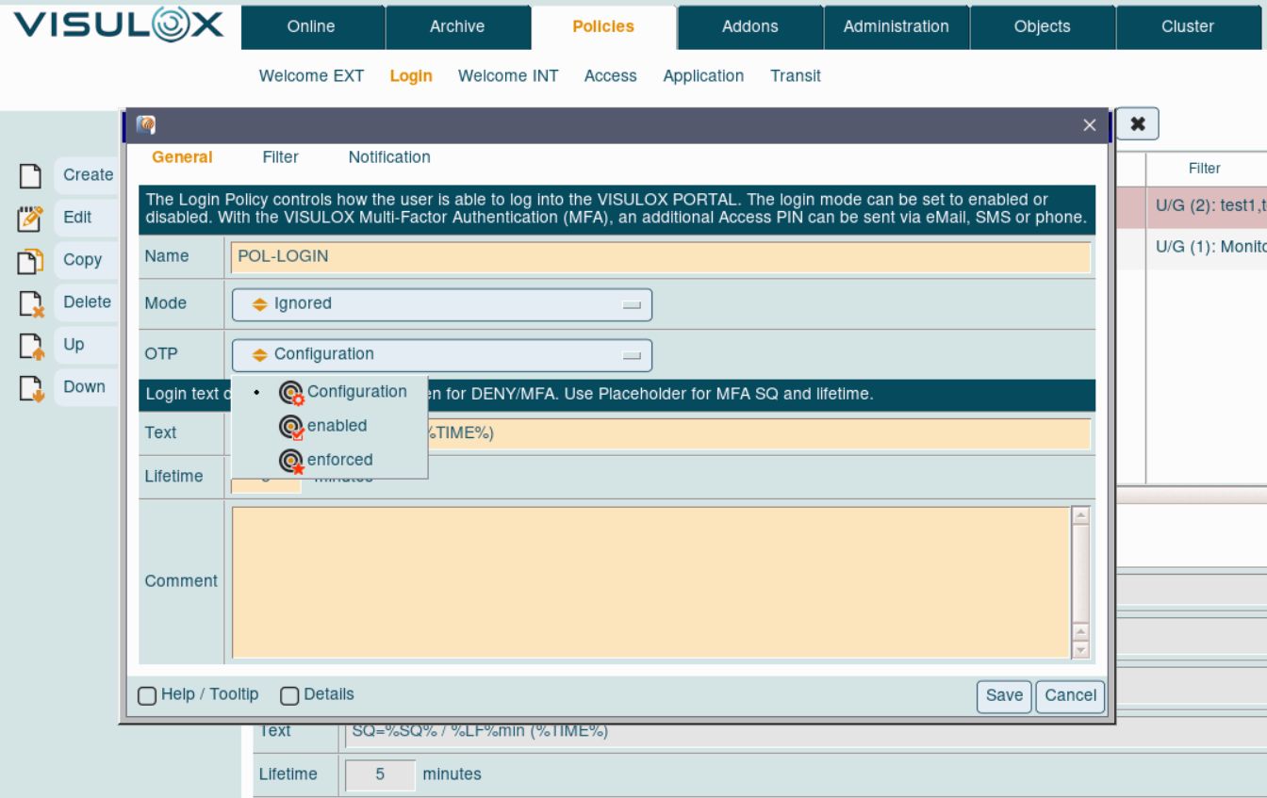Click the Edit policy pencil icon

31,218
